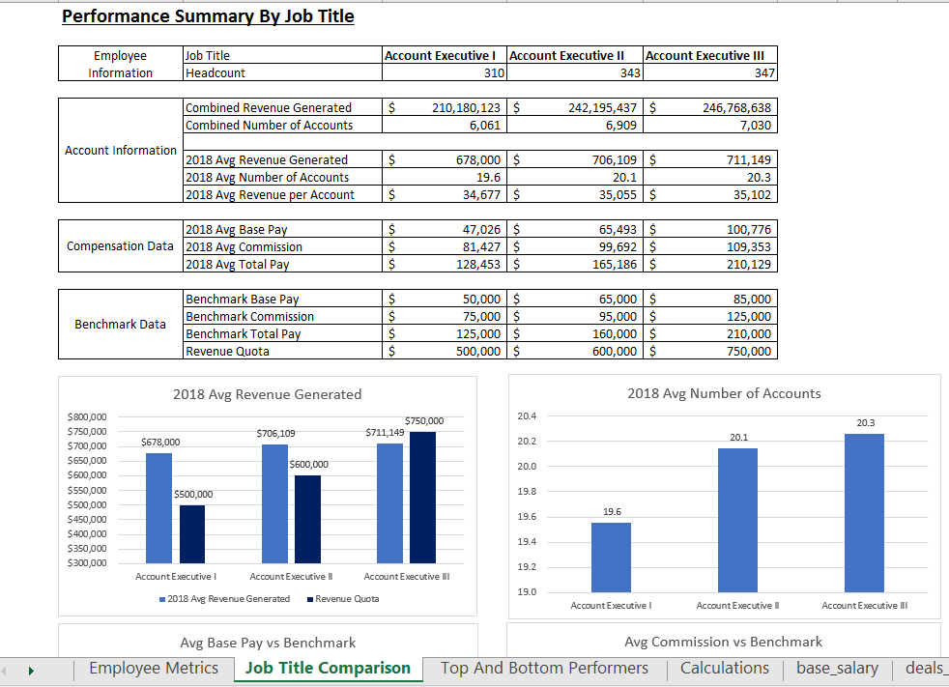The image size is (949, 687).
Task: Select the Calculations sheet tab
Action: click(724, 668)
